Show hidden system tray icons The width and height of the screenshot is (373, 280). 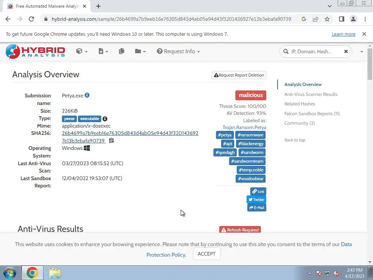310,273
